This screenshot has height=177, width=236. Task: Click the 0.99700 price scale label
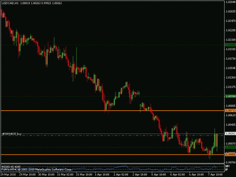tap(231, 162)
